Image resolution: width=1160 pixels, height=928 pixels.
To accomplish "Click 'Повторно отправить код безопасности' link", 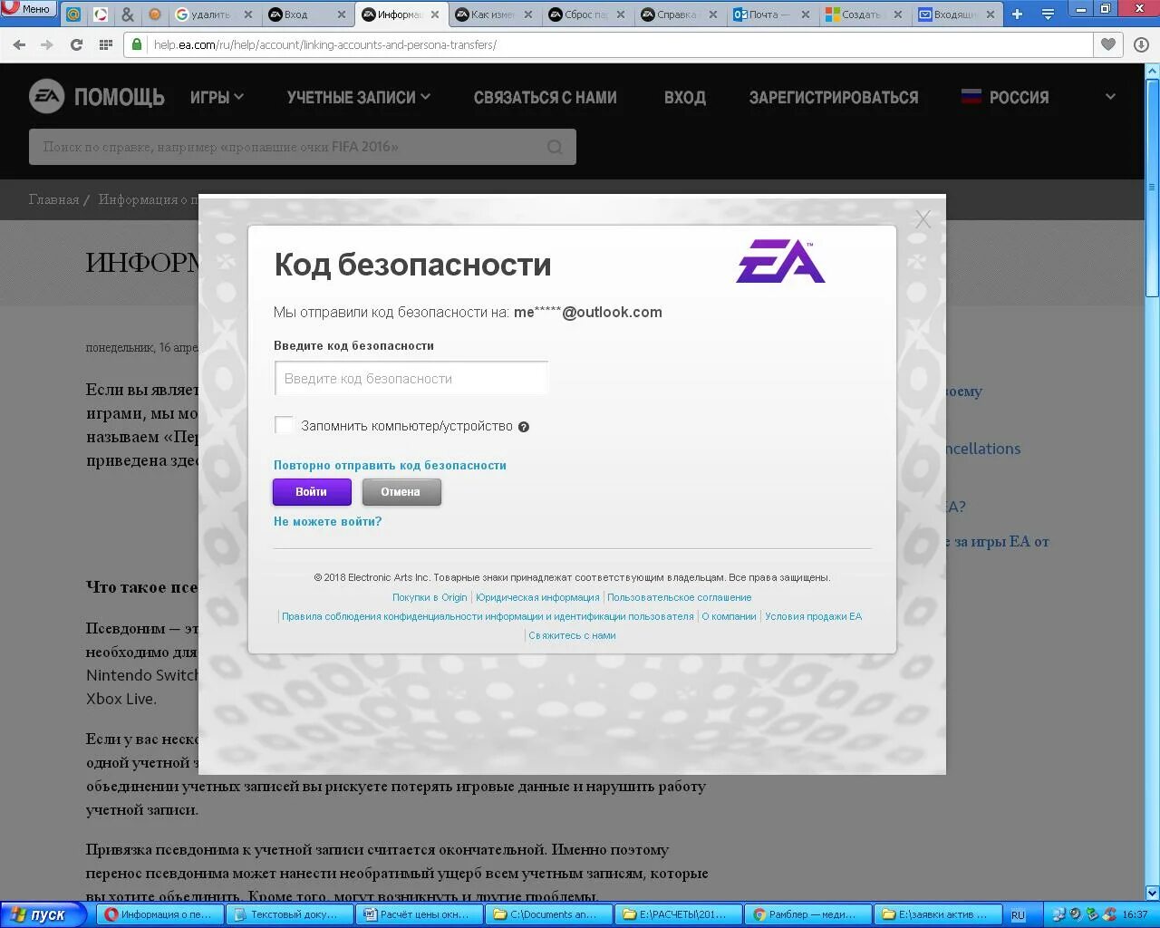I will point(390,465).
